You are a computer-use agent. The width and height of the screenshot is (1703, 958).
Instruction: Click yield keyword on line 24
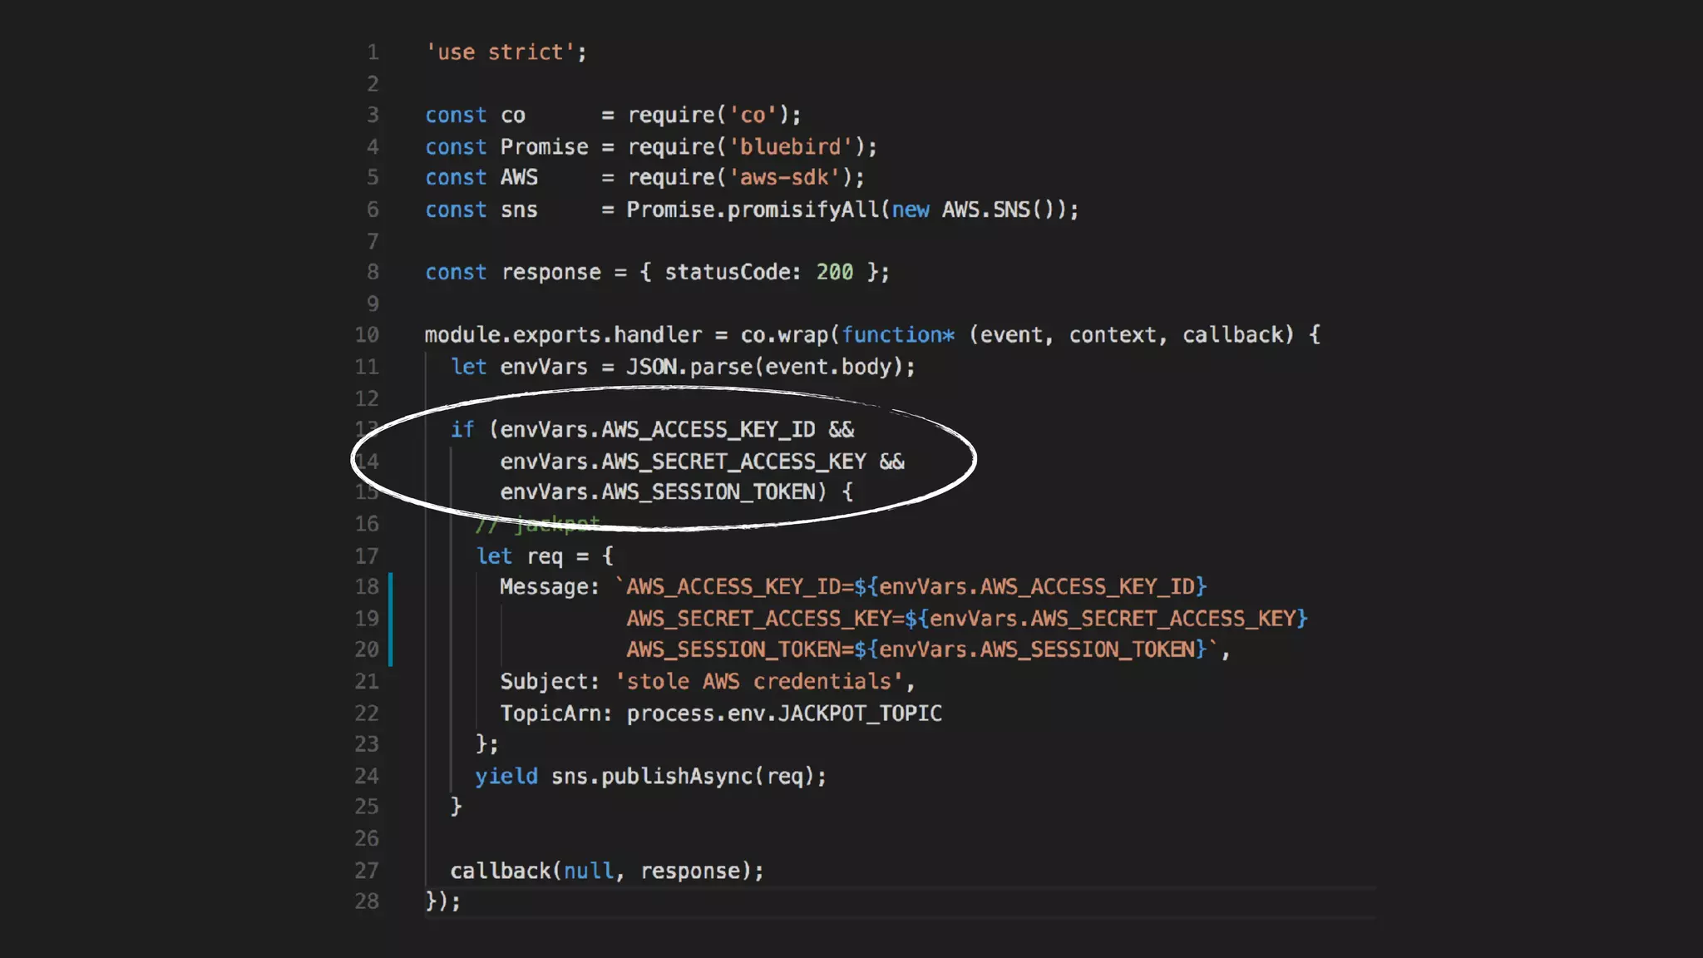point(506,777)
